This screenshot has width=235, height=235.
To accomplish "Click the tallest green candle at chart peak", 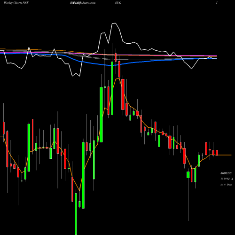I will pos(112,88).
